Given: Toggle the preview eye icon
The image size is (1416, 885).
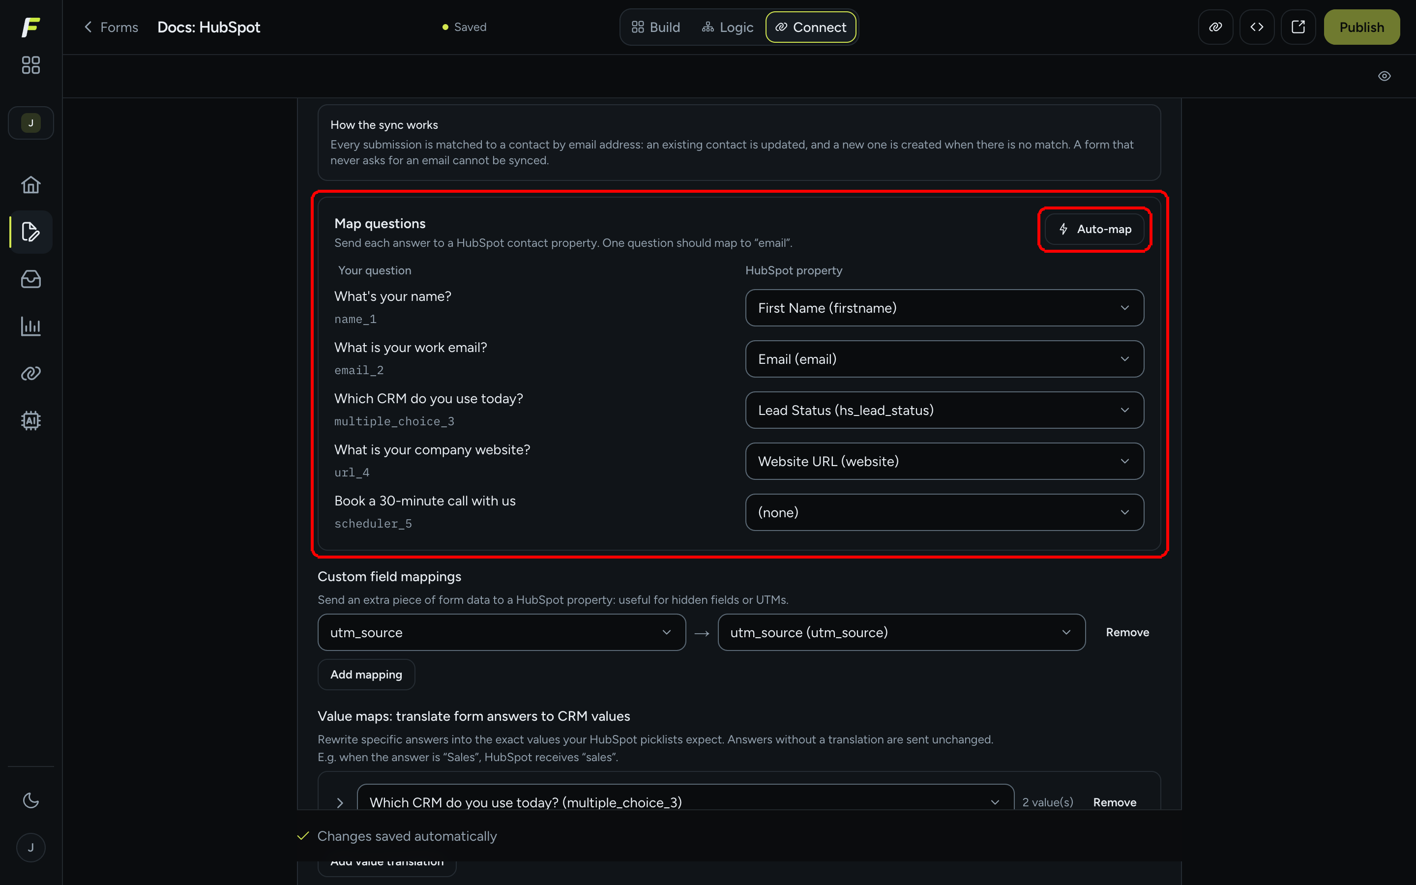Looking at the screenshot, I should click(1384, 76).
